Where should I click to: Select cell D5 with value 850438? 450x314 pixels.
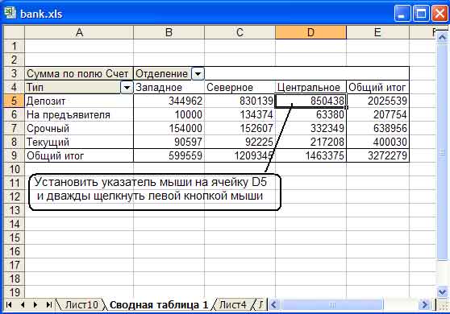point(310,101)
